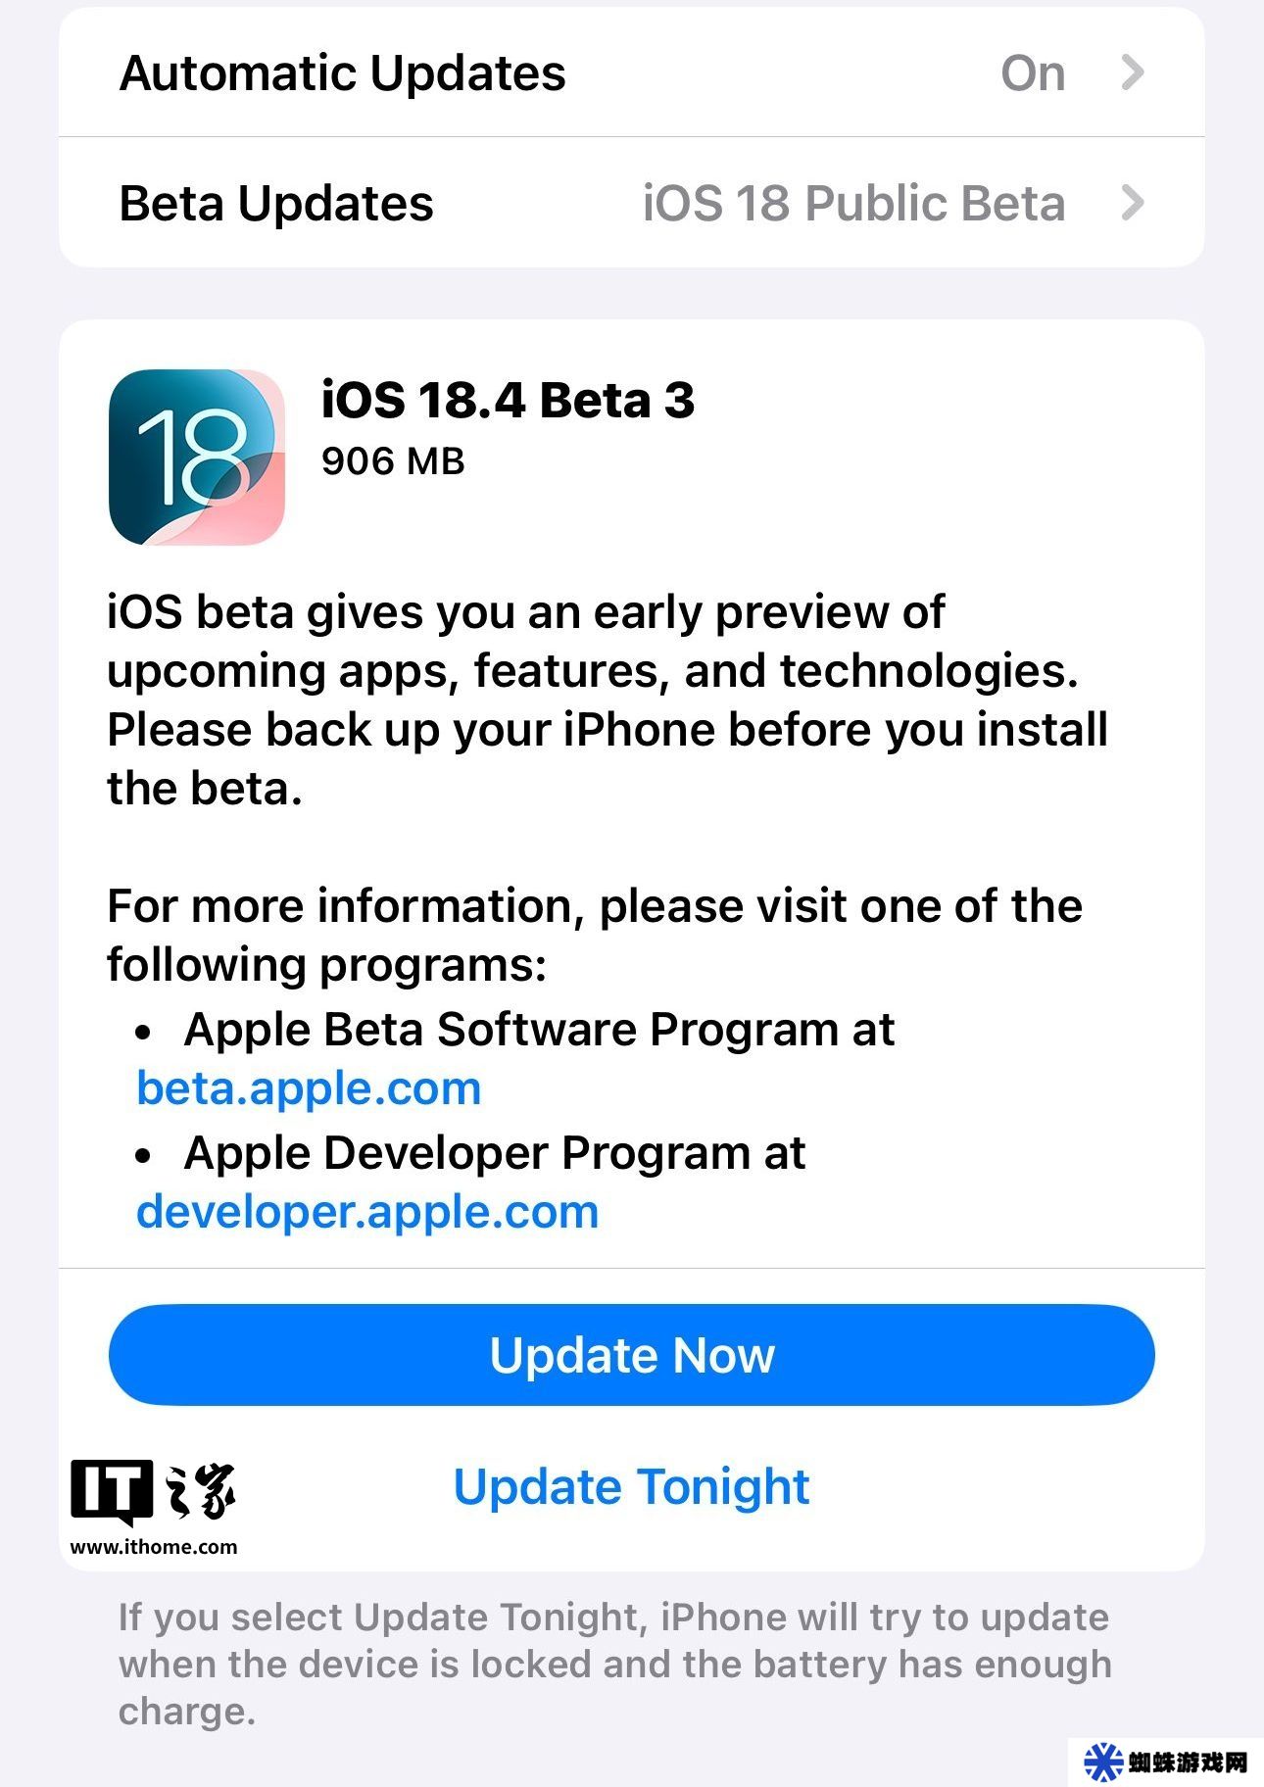1264x1787 pixels.
Task: Tap the 'iOS 18 Public Beta' value
Action: point(853,204)
